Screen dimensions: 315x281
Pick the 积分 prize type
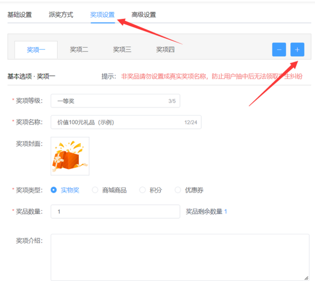(x=151, y=190)
